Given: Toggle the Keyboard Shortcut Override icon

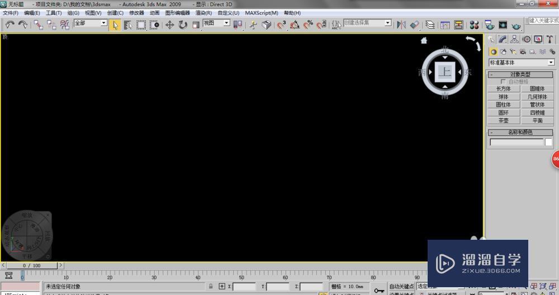Looking at the screenshot, I should pos(266,25).
